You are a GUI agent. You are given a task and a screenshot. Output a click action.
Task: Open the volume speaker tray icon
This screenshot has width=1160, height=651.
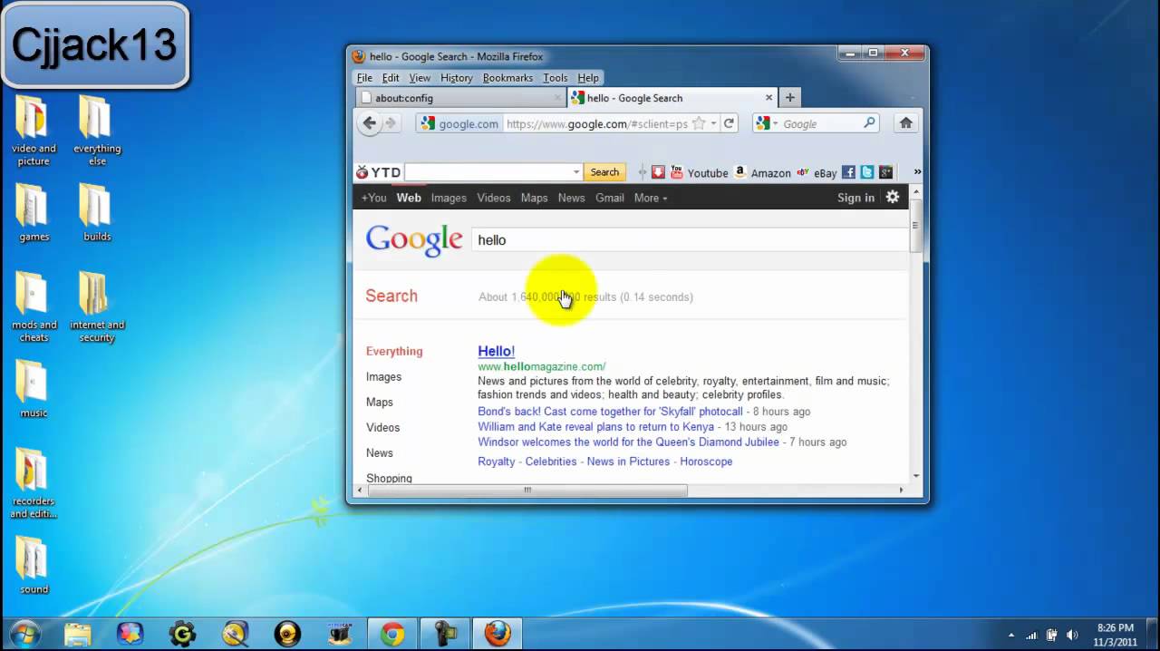[1072, 635]
